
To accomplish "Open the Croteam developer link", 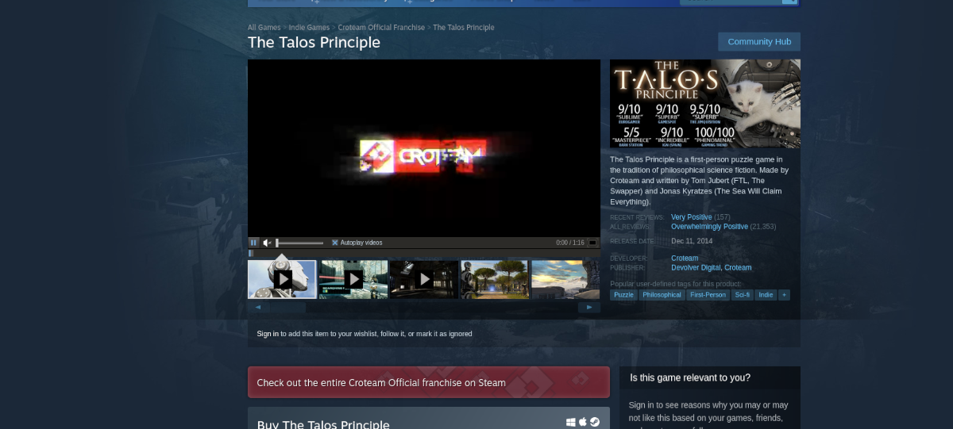I will click(685, 259).
